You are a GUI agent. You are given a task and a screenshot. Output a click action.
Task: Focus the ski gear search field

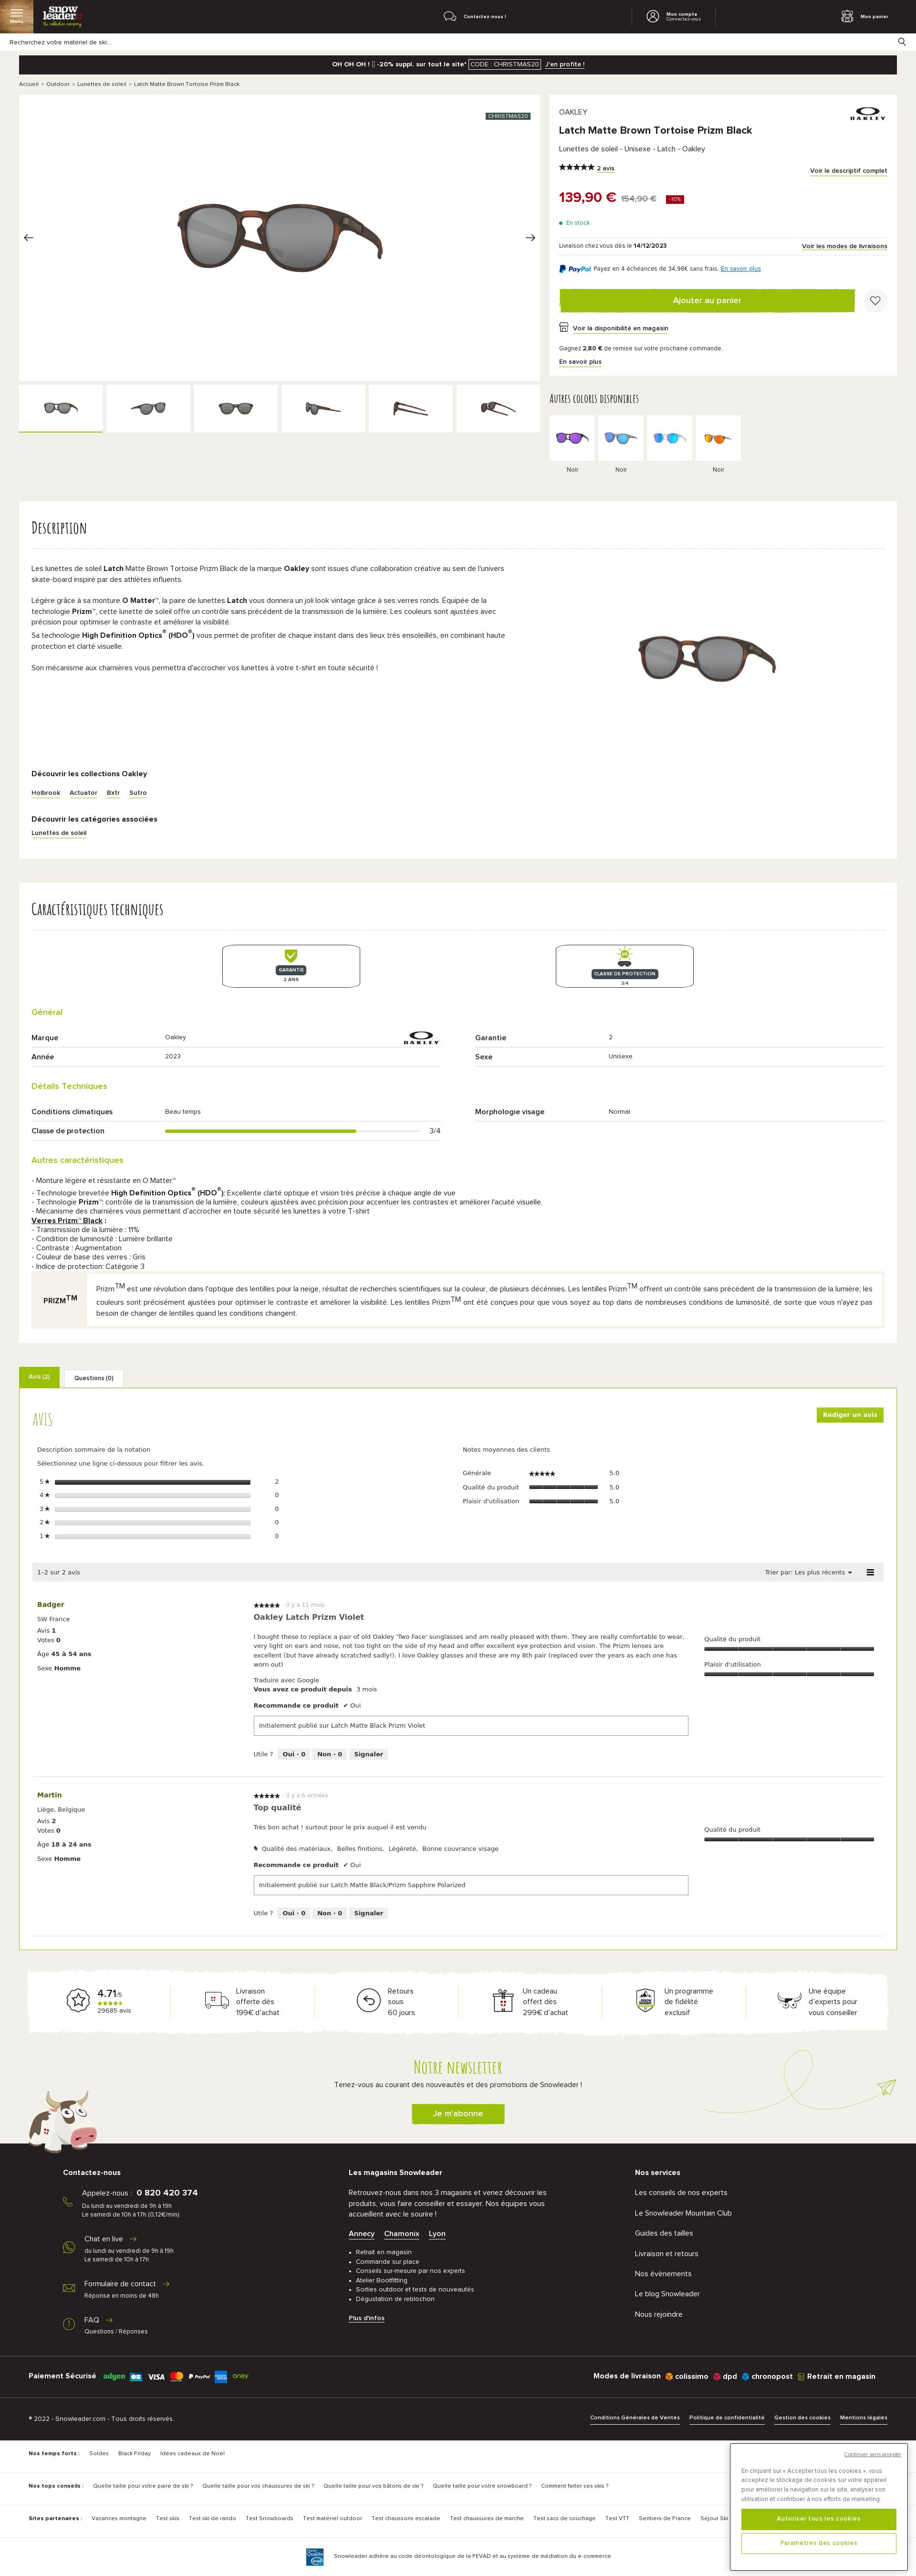pyautogui.click(x=449, y=42)
